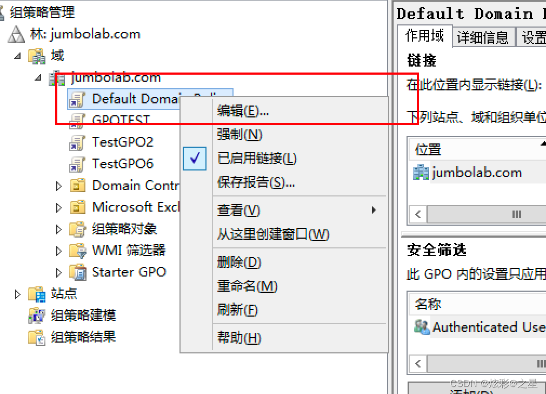The height and width of the screenshot is (394, 546).
Task: Click the TestGPO6 GPO link icon
Action: pos(77,164)
